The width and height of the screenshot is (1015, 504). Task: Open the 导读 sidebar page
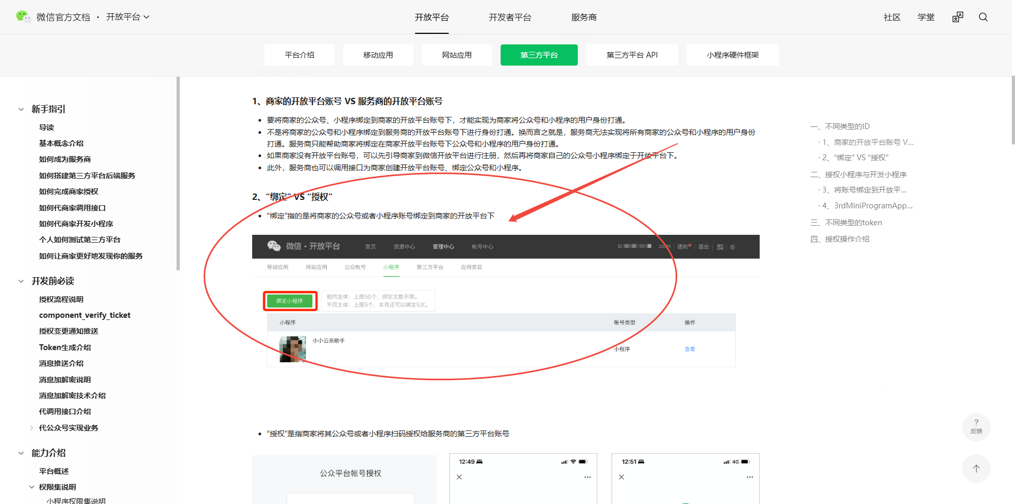[47, 127]
